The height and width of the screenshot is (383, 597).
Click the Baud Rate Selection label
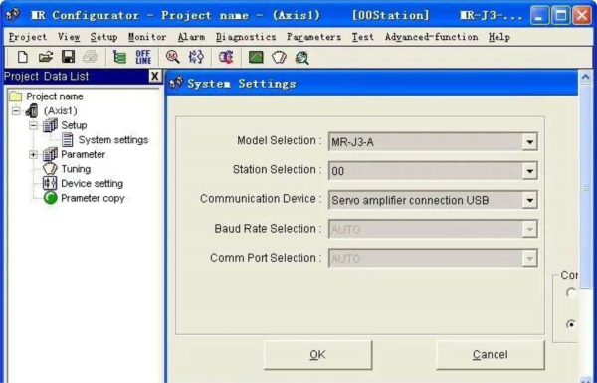pos(268,229)
